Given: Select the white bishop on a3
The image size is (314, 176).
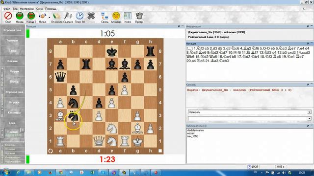Looking at the screenshot, I should click(x=60, y=116).
